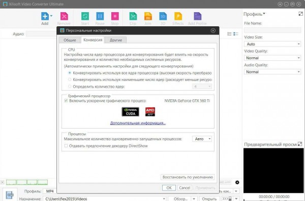305x201 pixels.
Task: Click the Add file icon in main toolbar
Action: click(45, 16)
